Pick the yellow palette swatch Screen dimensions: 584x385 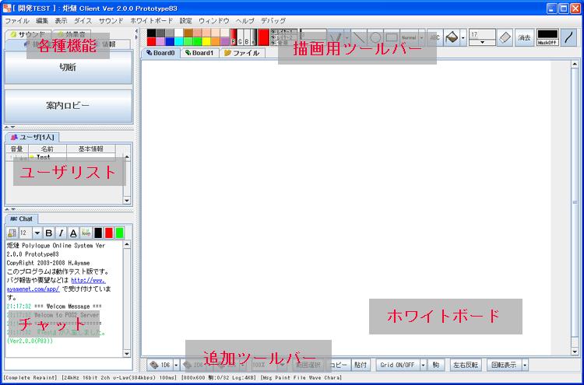point(206,42)
